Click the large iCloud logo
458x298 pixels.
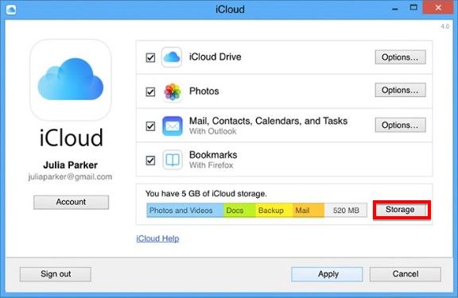coord(71,80)
